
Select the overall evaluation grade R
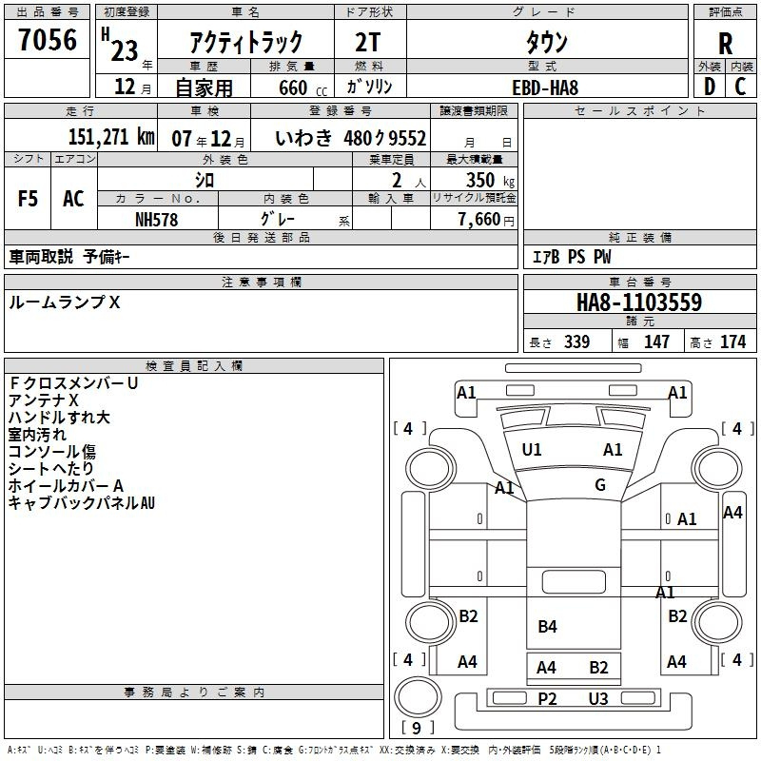726,43
